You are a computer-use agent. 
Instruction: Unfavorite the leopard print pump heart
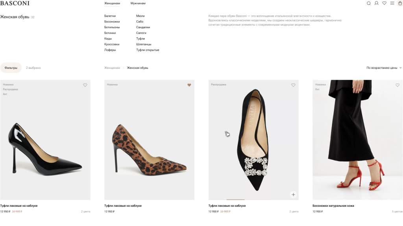click(x=189, y=85)
